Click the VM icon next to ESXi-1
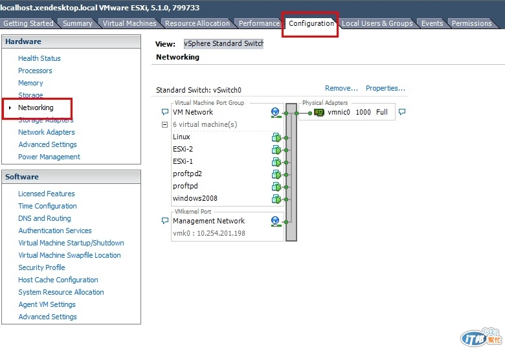505x351 pixels. click(x=276, y=162)
